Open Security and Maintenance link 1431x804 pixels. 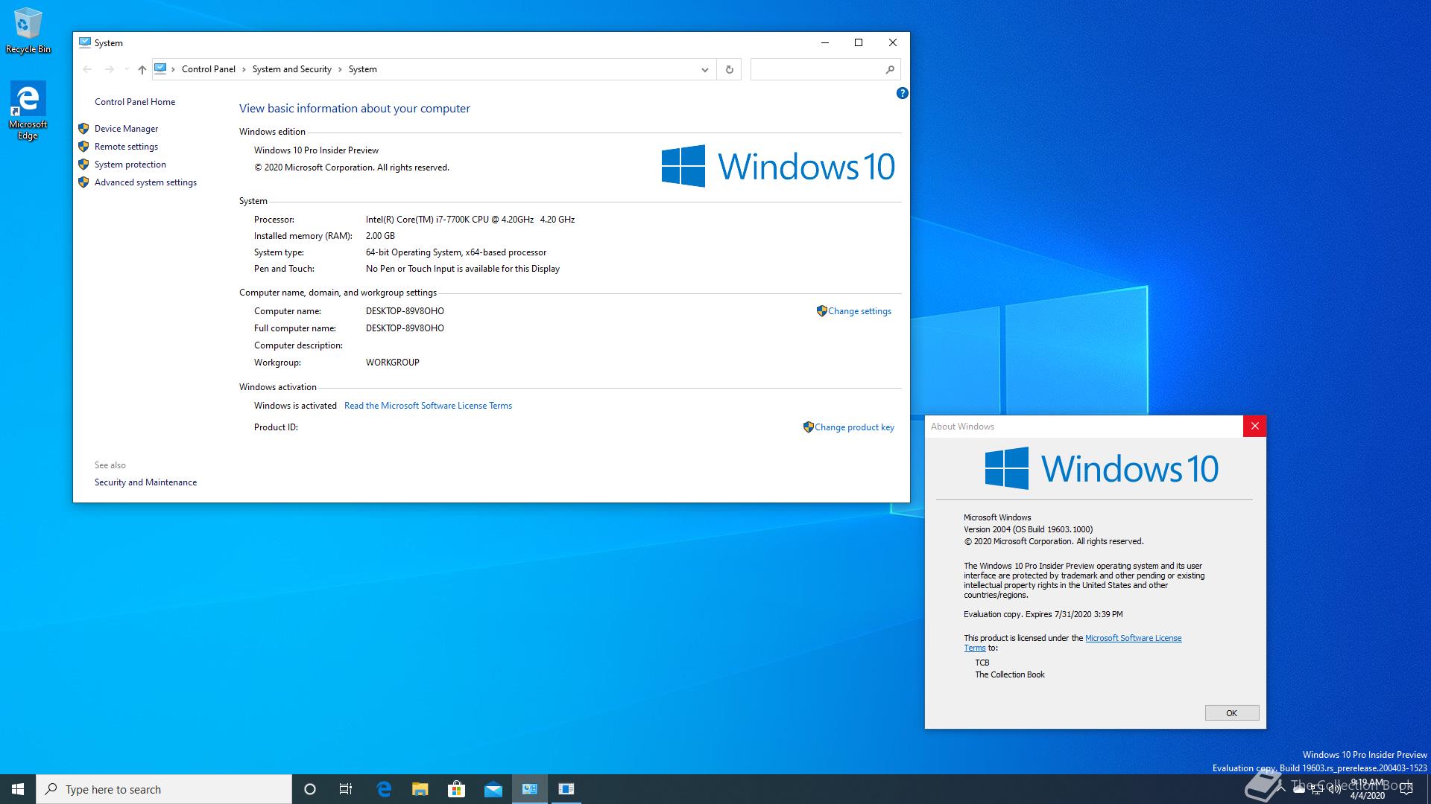[x=145, y=482]
